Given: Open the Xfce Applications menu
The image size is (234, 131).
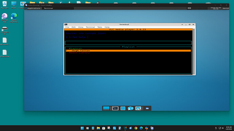Looking at the screenshot, I should (x=33, y=8).
